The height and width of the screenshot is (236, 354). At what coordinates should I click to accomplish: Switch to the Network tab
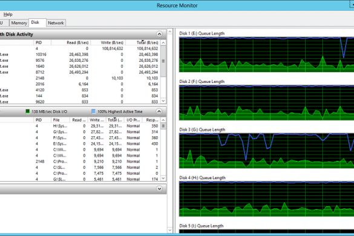56,23
